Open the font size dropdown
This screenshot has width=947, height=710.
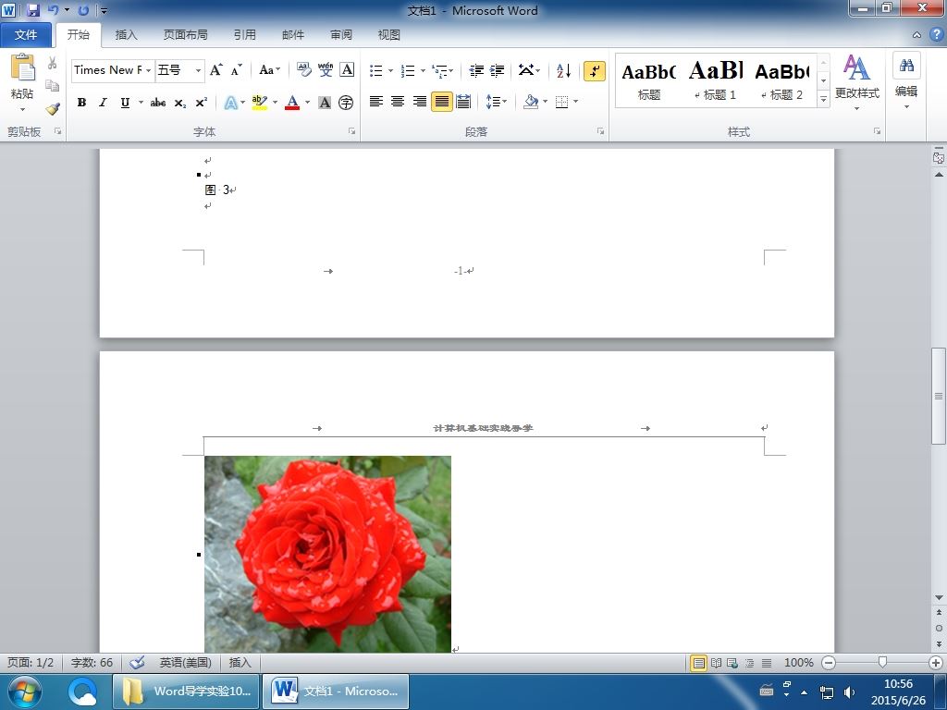[x=198, y=70]
